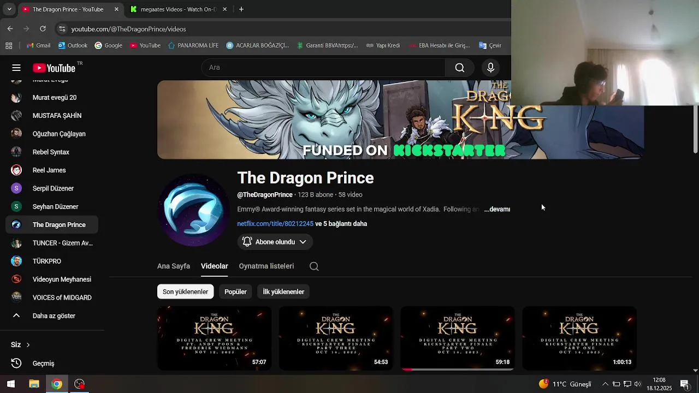Open the Çevir translate bookmark
Screen dimensions: 699x393
(x=490, y=45)
